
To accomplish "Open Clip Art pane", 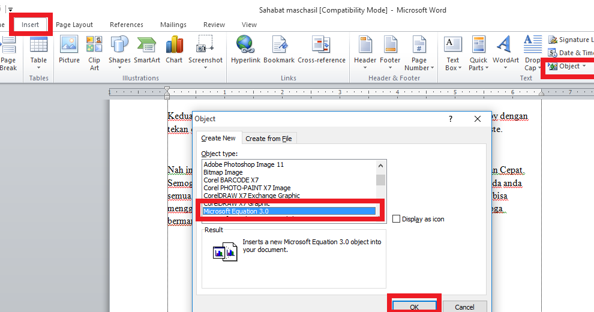I will pyautogui.click(x=94, y=53).
